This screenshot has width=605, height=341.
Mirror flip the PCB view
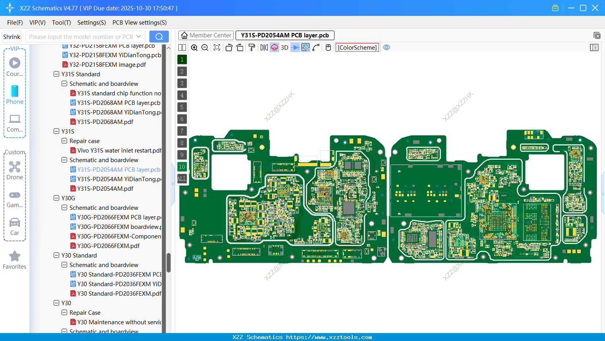(x=263, y=47)
